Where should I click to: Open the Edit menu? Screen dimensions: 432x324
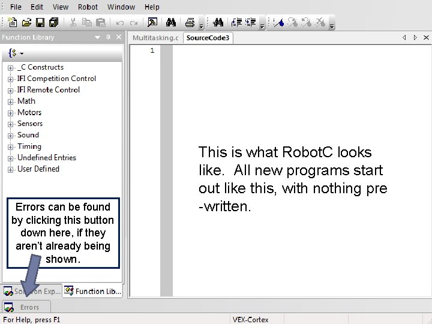37,7
